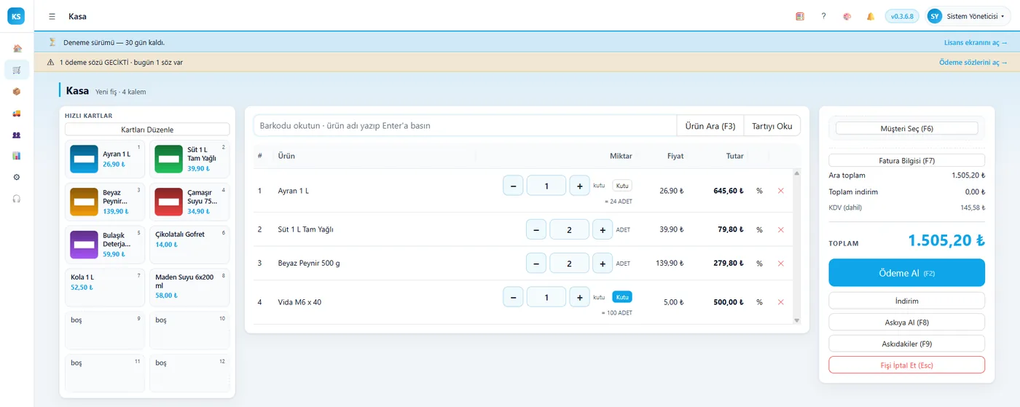
Task: Add Kola 1 L quick card
Action: (104, 287)
